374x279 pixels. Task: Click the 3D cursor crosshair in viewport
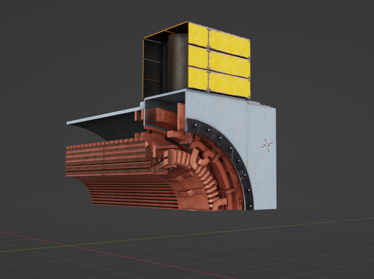[267, 145]
